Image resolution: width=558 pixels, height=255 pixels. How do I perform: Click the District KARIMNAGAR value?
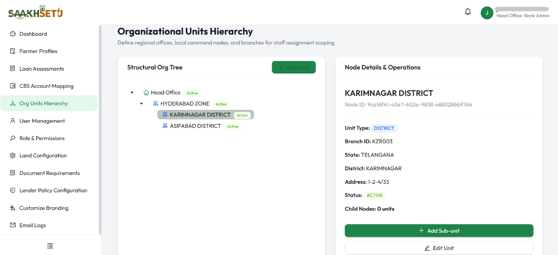pos(384,169)
